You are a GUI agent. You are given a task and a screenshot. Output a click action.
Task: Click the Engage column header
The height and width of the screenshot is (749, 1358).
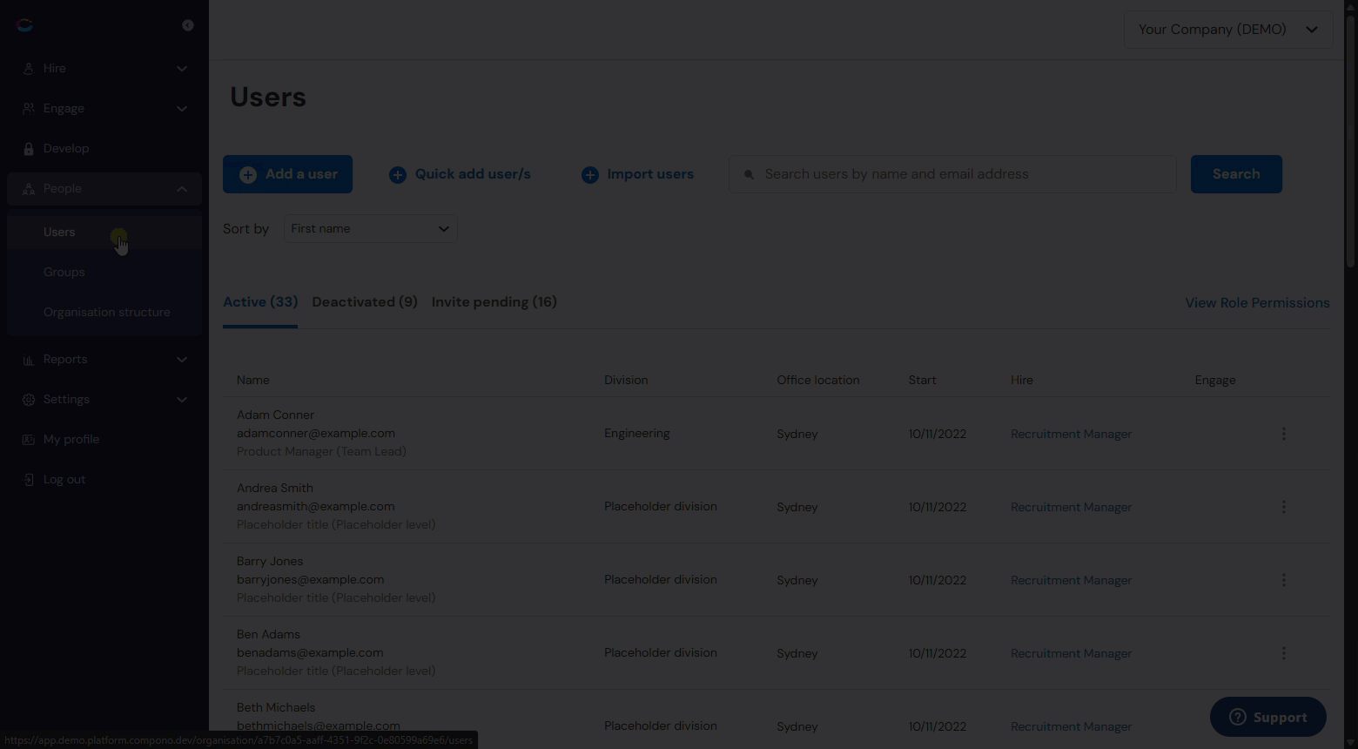1215,380
